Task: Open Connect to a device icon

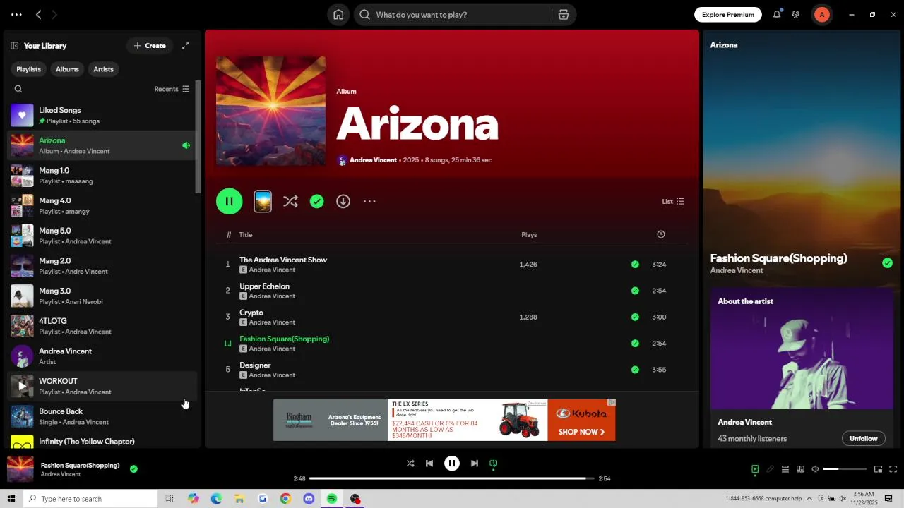Action: pyautogui.click(x=800, y=469)
